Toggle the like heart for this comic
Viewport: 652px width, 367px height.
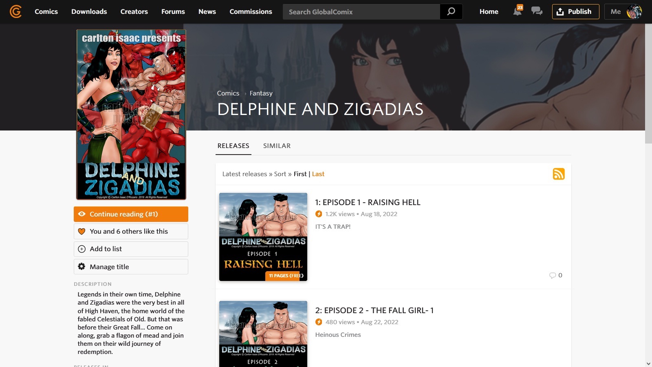tap(81, 231)
